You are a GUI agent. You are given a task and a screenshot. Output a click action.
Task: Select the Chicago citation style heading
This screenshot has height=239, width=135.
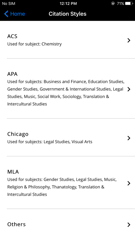18,134
